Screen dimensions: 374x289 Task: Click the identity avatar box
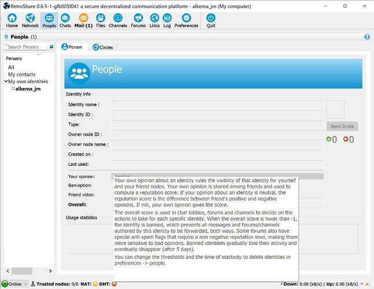[335, 109]
